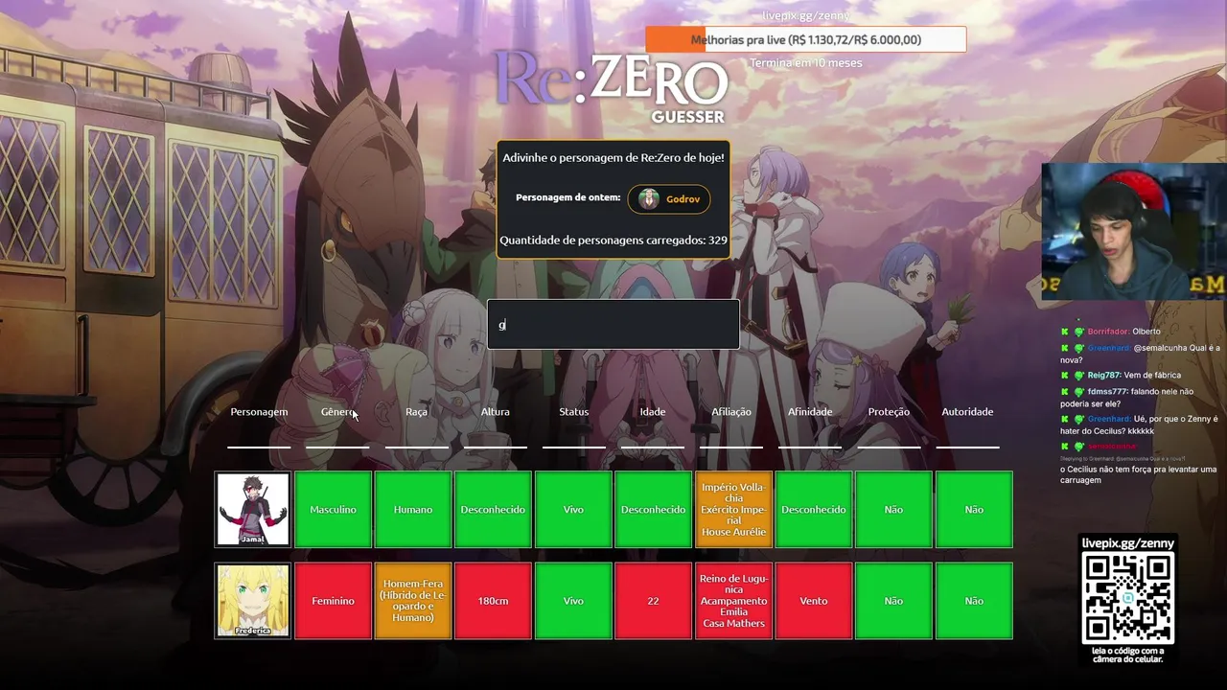Image resolution: width=1227 pixels, height=690 pixels.
Task: Click the red 180cm height cell
Action: tap(493, 601)
